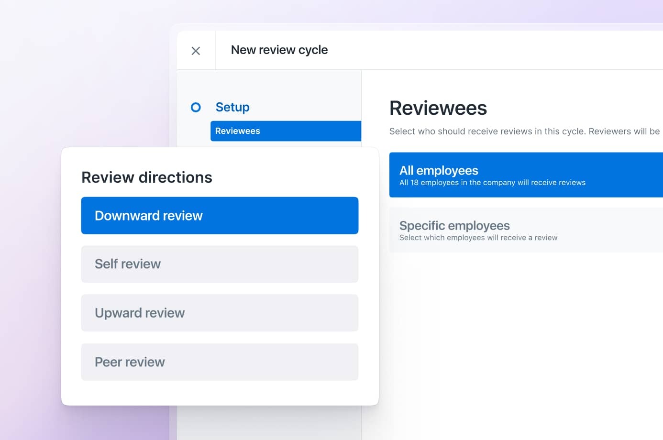Screen dimensions: 663x440
Task: Toggle the Downward review direction
Action: 220,216
